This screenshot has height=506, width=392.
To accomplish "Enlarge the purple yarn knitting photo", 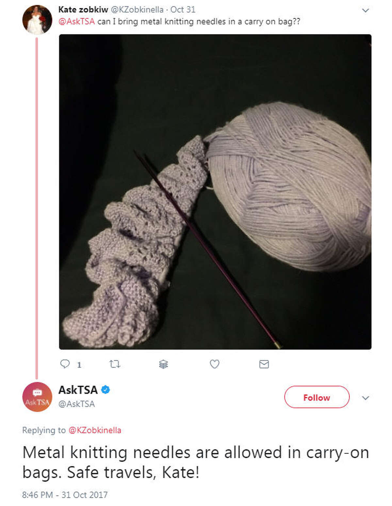I will pyautogui.click(x=215, y=192).
